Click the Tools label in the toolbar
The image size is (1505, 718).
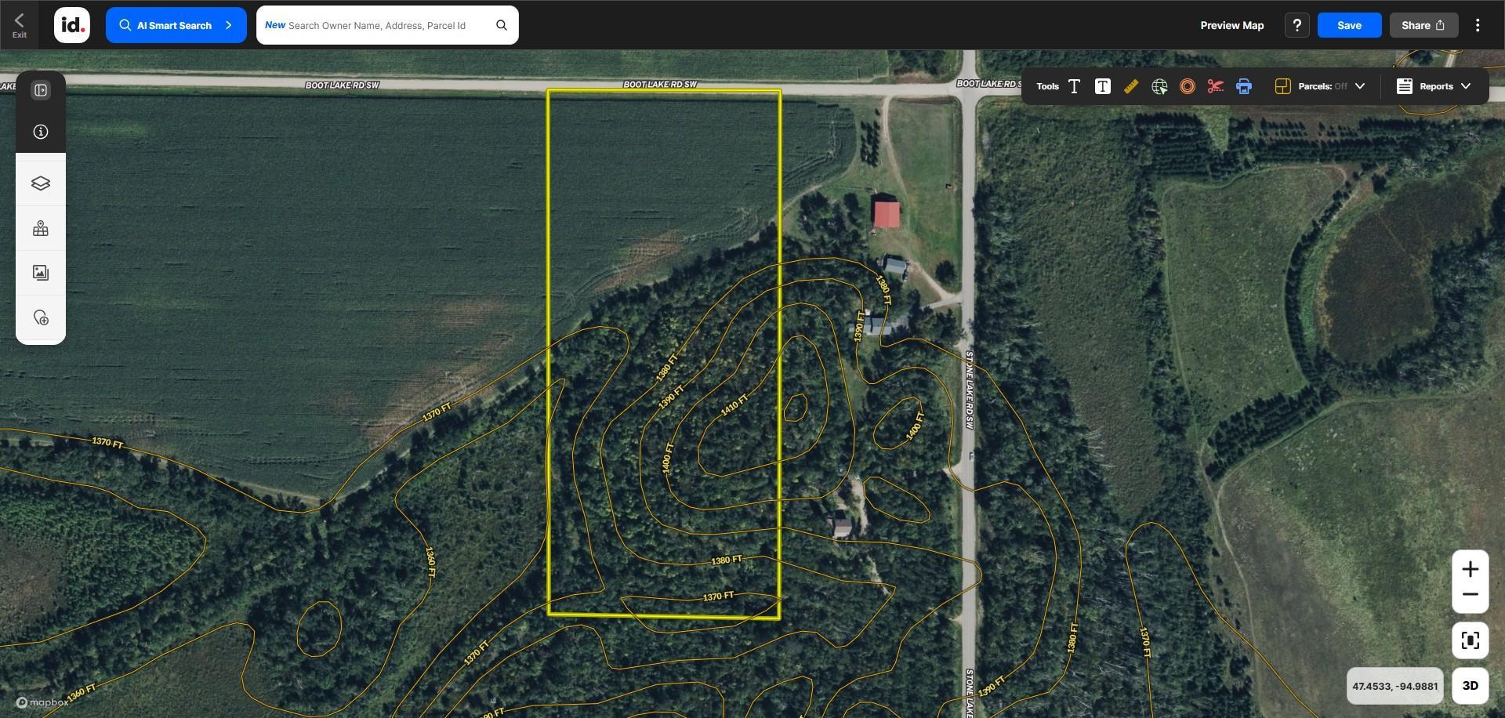coord(1047,86)
